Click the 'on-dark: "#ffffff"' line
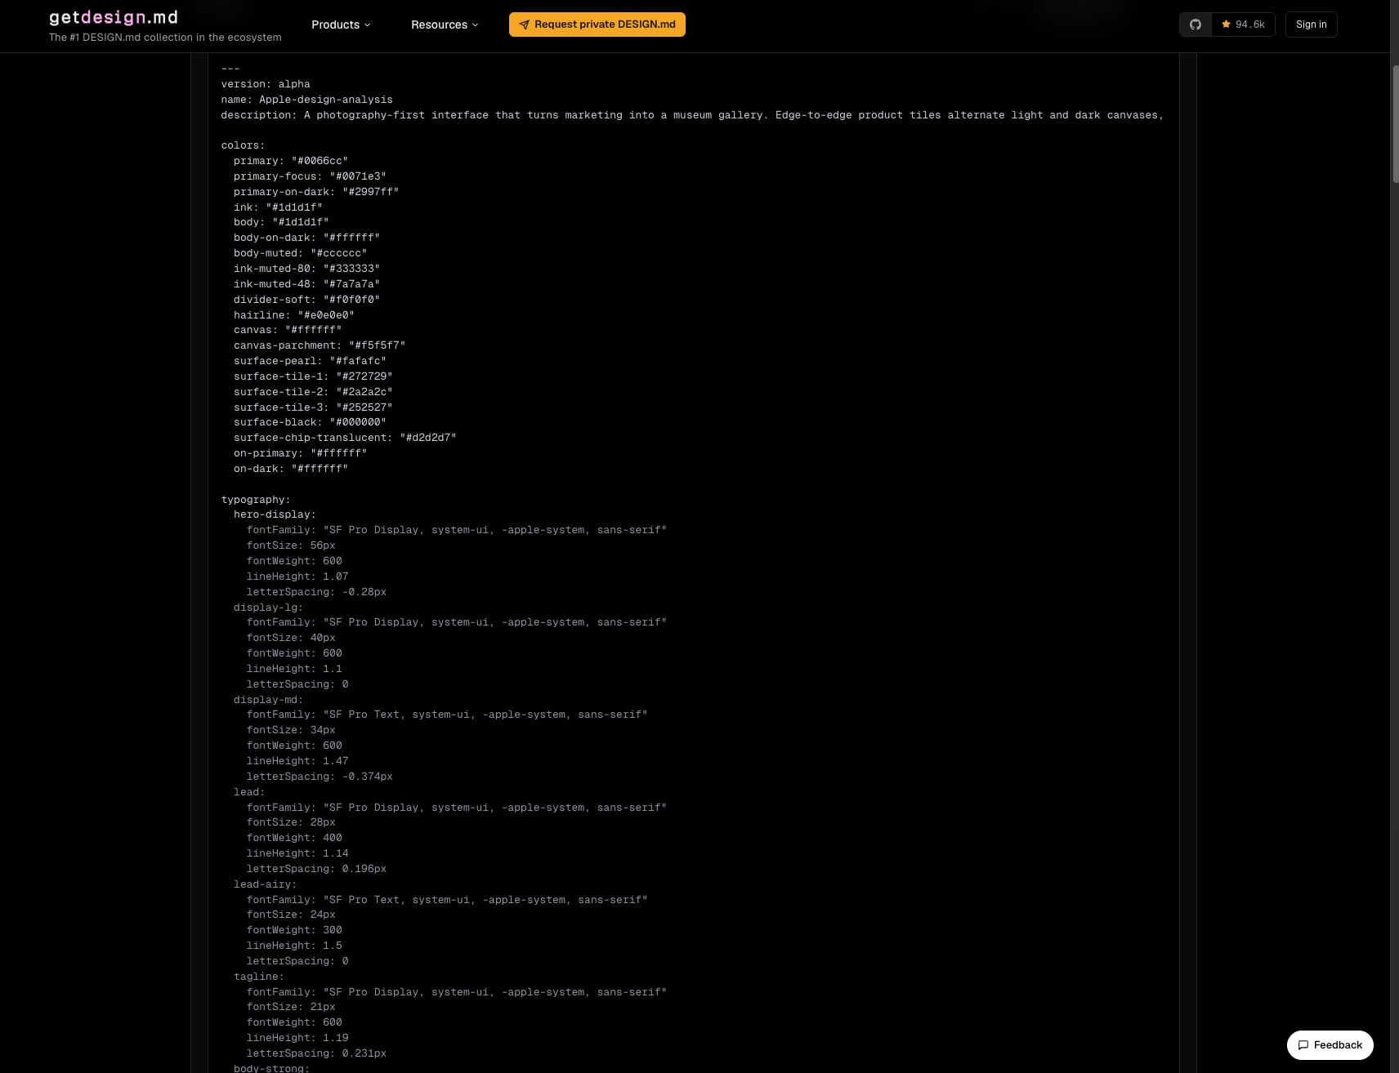The width and height of the screenshot is (1399, 1073). tap(291, 469)
